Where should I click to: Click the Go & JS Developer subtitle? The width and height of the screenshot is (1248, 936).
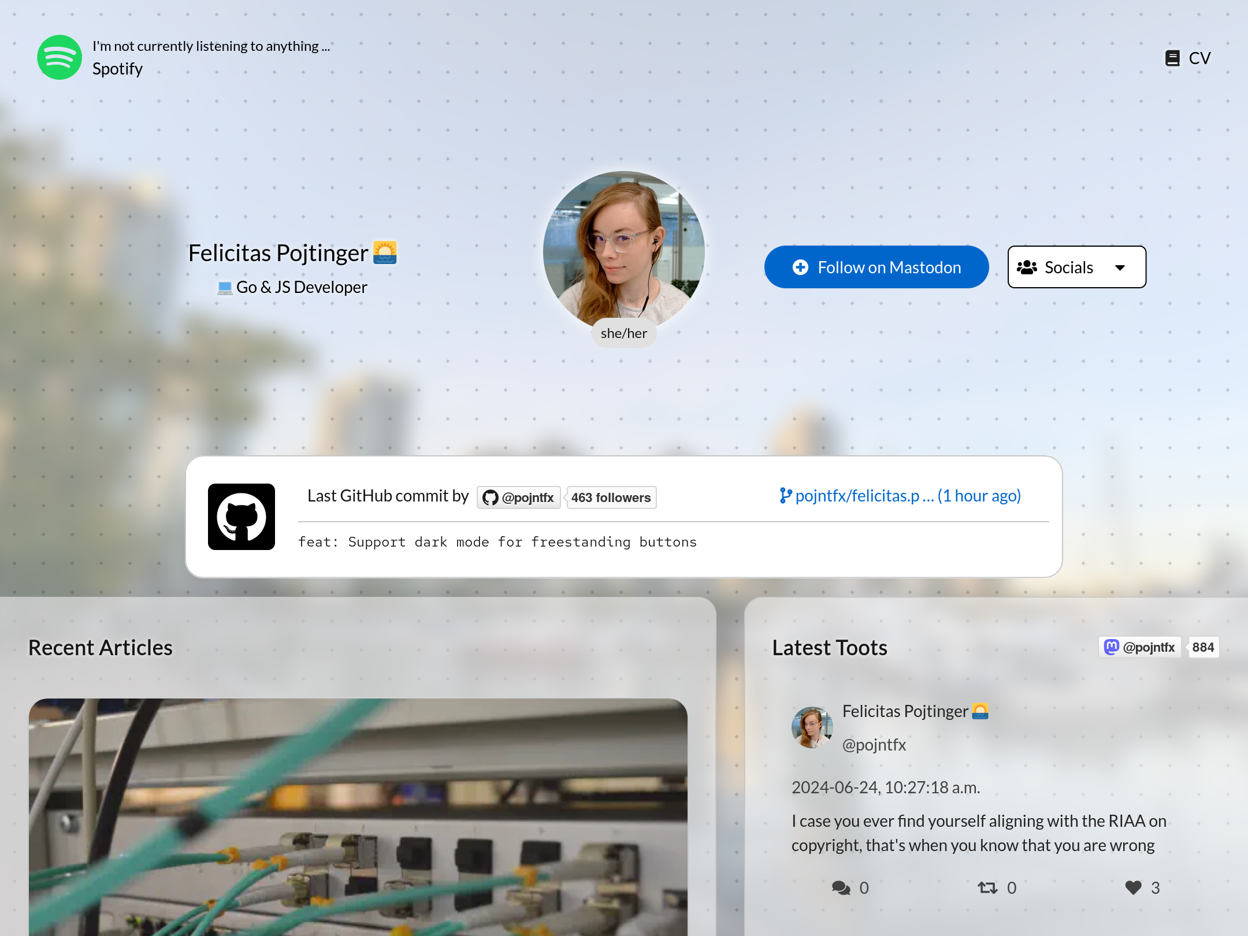[302, 287]
